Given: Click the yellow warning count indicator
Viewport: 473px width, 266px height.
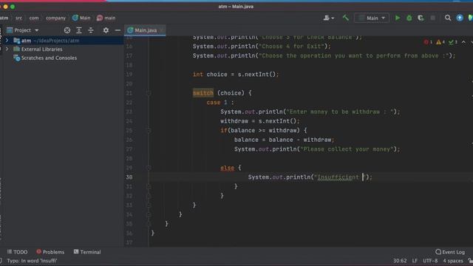Looking at the screenshot, I should (440, 42).
